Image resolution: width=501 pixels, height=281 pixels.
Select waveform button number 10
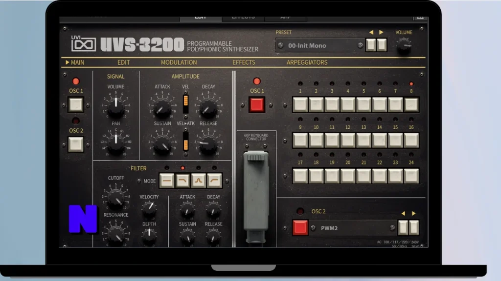(x=316, y=140)
